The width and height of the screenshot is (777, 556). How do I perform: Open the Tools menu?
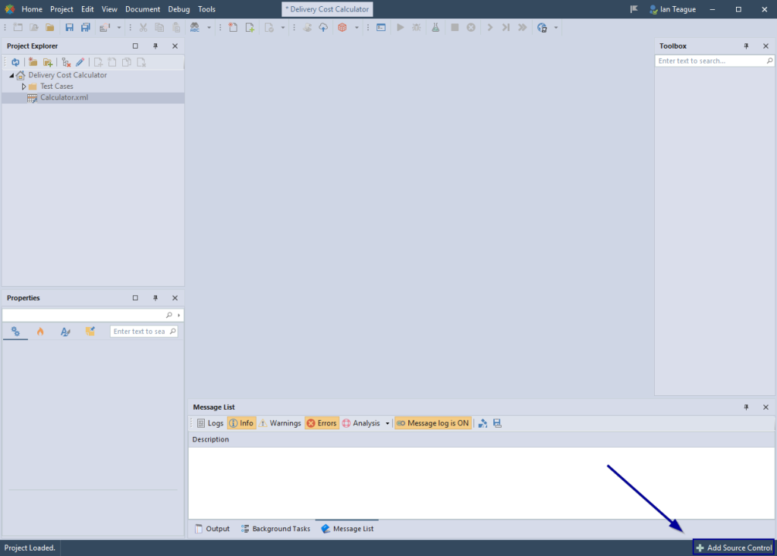point(206,9)
